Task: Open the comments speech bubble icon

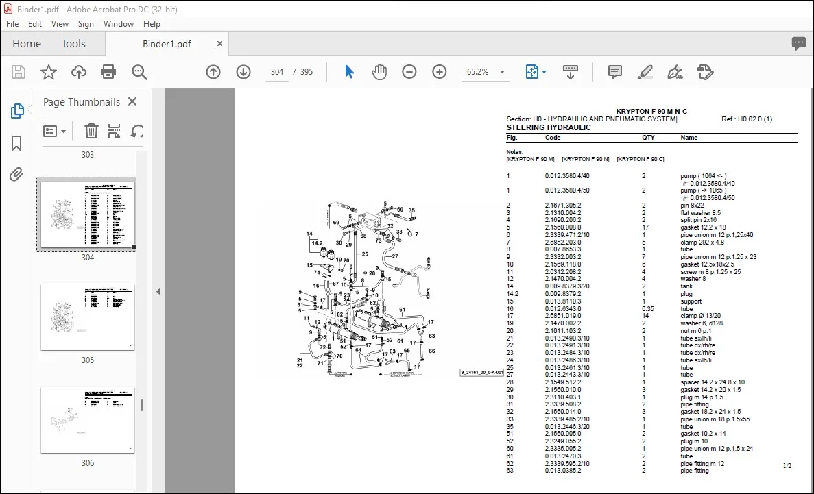Action: [798, 44]
